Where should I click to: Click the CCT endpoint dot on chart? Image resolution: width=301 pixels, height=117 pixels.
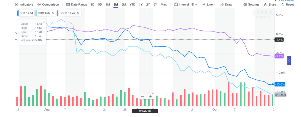point(273,84)
